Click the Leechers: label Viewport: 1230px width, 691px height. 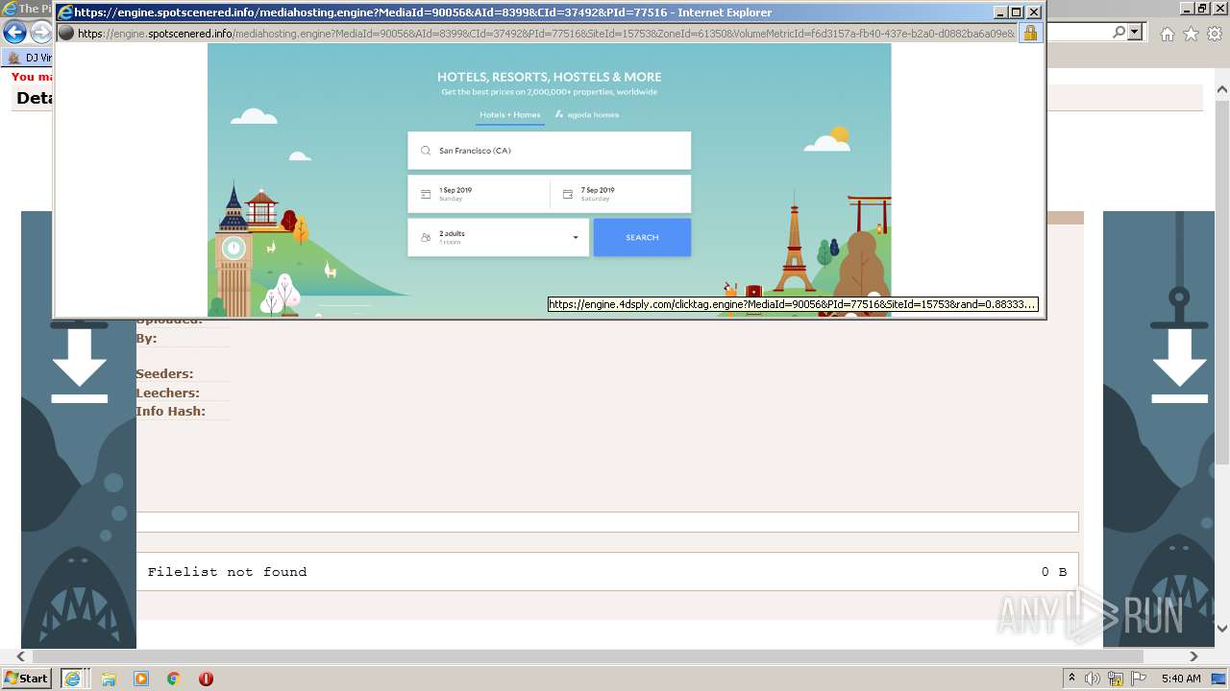coord(167,393)
